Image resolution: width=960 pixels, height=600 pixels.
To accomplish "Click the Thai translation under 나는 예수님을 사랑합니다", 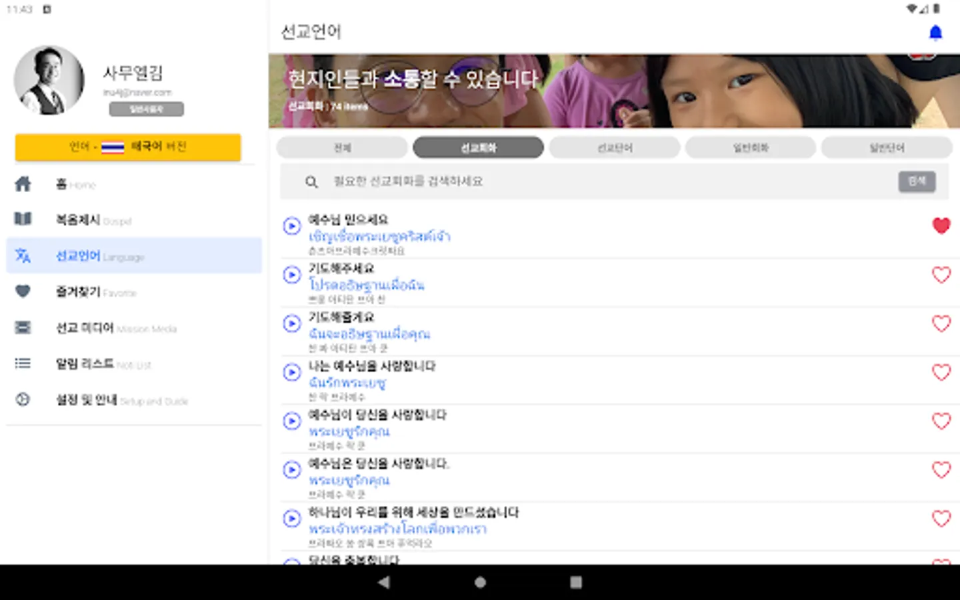I will [x=347, y=383].
